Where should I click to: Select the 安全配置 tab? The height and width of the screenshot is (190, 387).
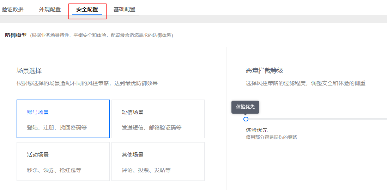87,9
